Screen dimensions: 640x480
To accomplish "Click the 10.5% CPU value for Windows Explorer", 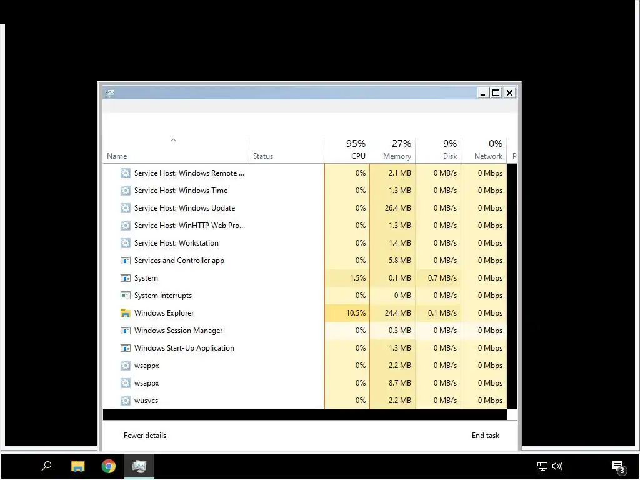I will point(356,313).
